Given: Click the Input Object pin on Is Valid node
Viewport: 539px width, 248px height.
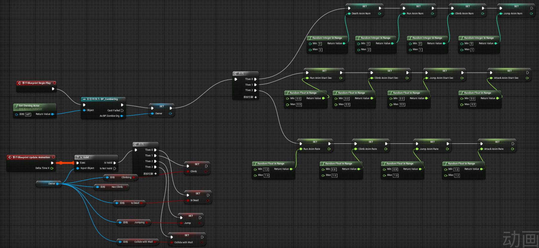Looking at the screenshot, I should [78, 168].
